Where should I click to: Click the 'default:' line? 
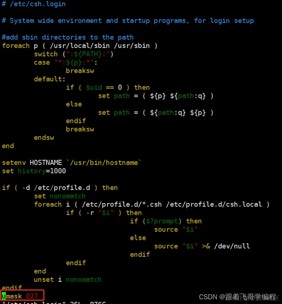click(x=50, y=79)
